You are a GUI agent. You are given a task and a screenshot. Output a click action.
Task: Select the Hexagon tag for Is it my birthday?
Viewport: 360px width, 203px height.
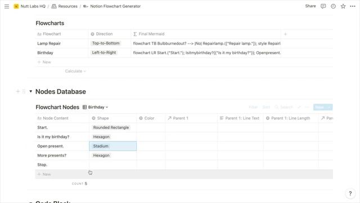[x=101, y=136]
